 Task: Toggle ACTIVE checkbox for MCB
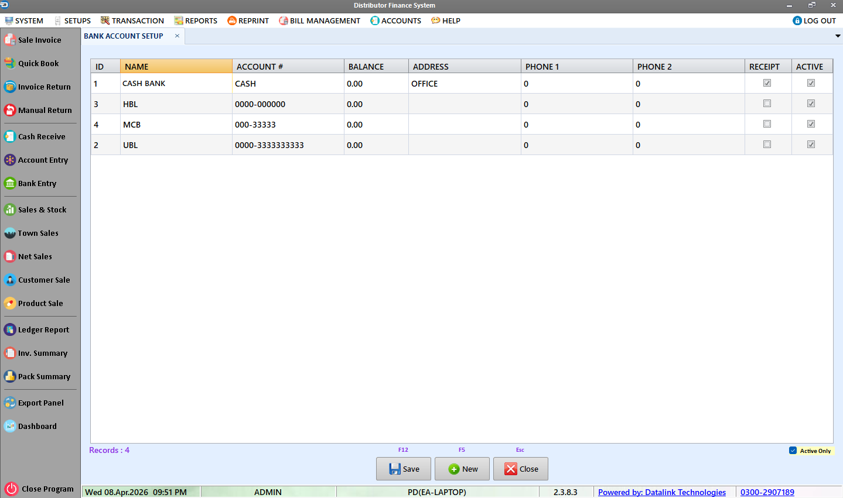(x=811, y=124)
